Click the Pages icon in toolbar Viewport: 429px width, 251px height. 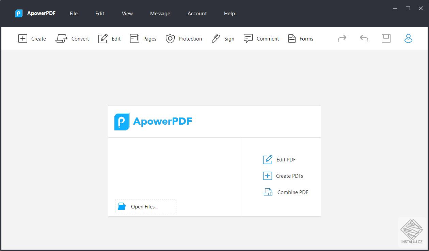pyautogui.click(x=134, y=38)
